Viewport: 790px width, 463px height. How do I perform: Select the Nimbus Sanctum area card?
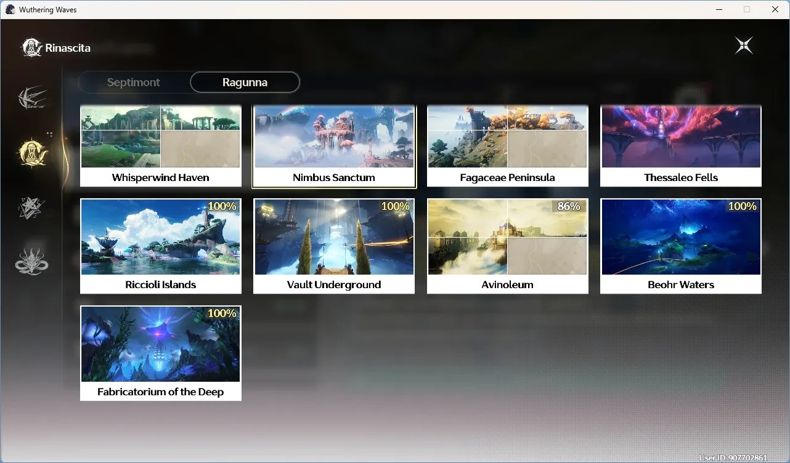pyautogui.click(x=334, y=146)
